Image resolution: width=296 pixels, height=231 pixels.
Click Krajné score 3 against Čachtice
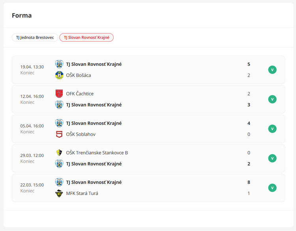click(x=249, y=105)
